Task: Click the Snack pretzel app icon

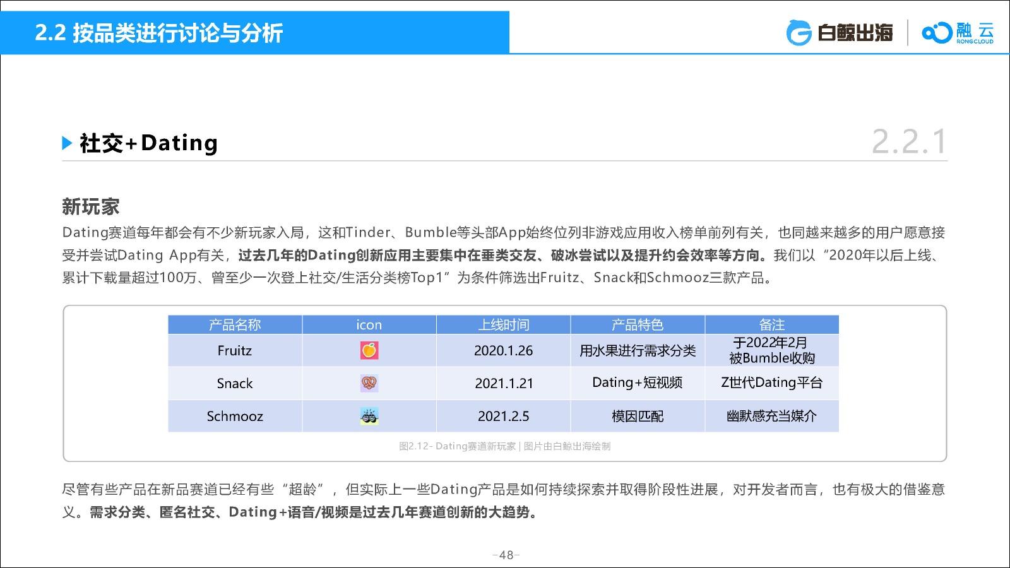Action: click(369, 383)
